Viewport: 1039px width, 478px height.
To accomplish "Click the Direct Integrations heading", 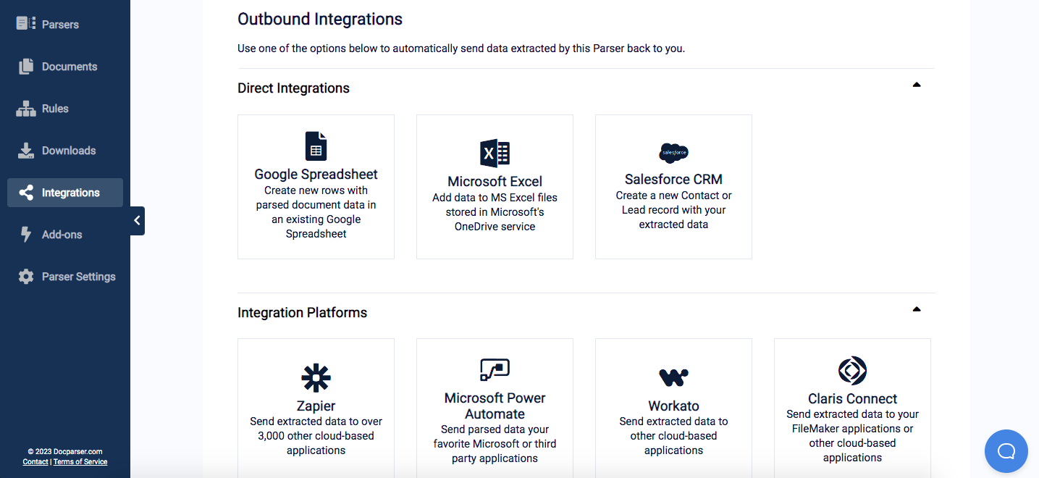I will 293,88.
